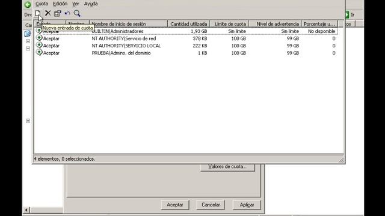Viewport: 385px width, 216px height.
Task: Sort by Límite de cuota column header
Action: pyautogui.click(x=229, y=24)
